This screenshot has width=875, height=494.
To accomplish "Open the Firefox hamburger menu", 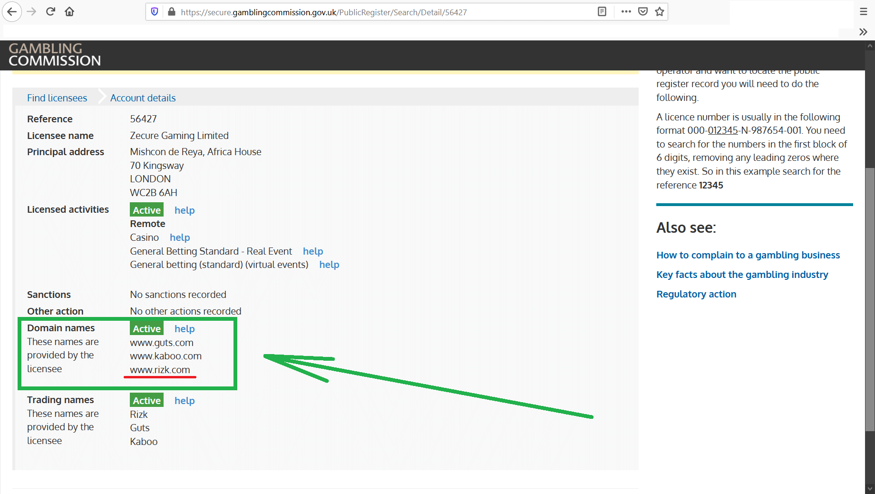I will pos(864,12).
